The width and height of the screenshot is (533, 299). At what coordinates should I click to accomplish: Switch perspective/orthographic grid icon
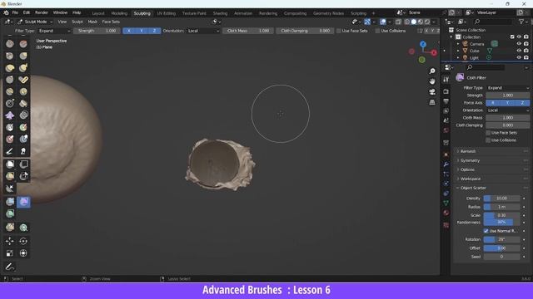(432, 102)
